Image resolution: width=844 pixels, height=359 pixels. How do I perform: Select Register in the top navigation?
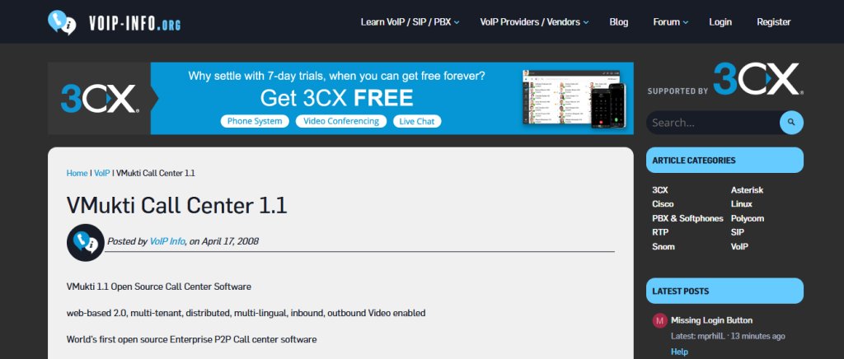point(773,22)
